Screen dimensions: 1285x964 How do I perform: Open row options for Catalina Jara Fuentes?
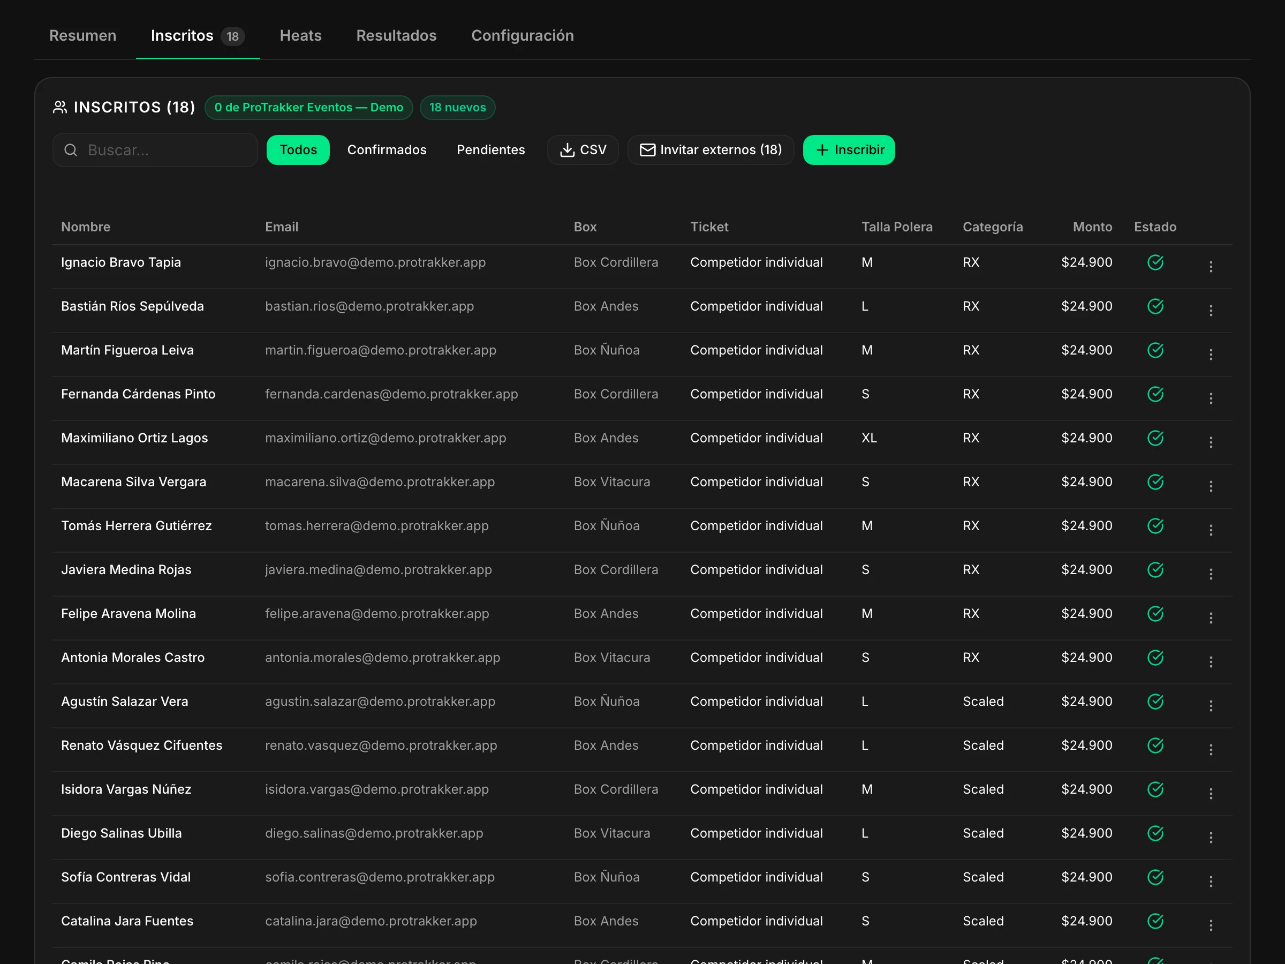tap(1211, 925)
